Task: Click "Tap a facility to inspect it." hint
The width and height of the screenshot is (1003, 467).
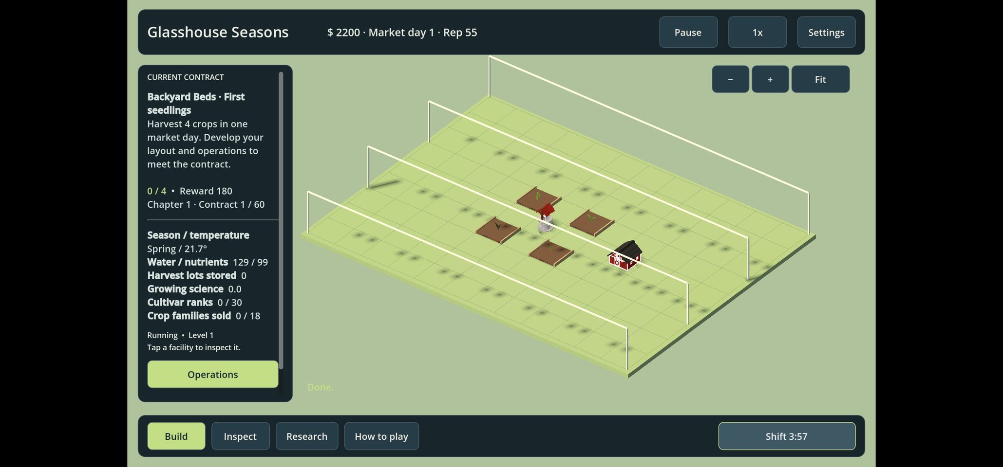Action: point(194,347)
